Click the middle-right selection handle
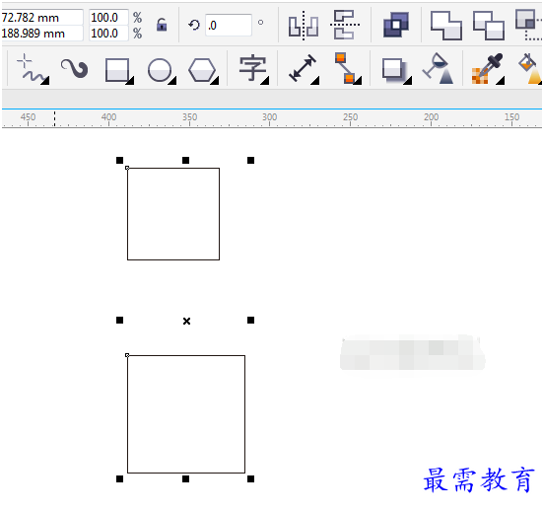This screenshot has height=511, width=543. 250,320
